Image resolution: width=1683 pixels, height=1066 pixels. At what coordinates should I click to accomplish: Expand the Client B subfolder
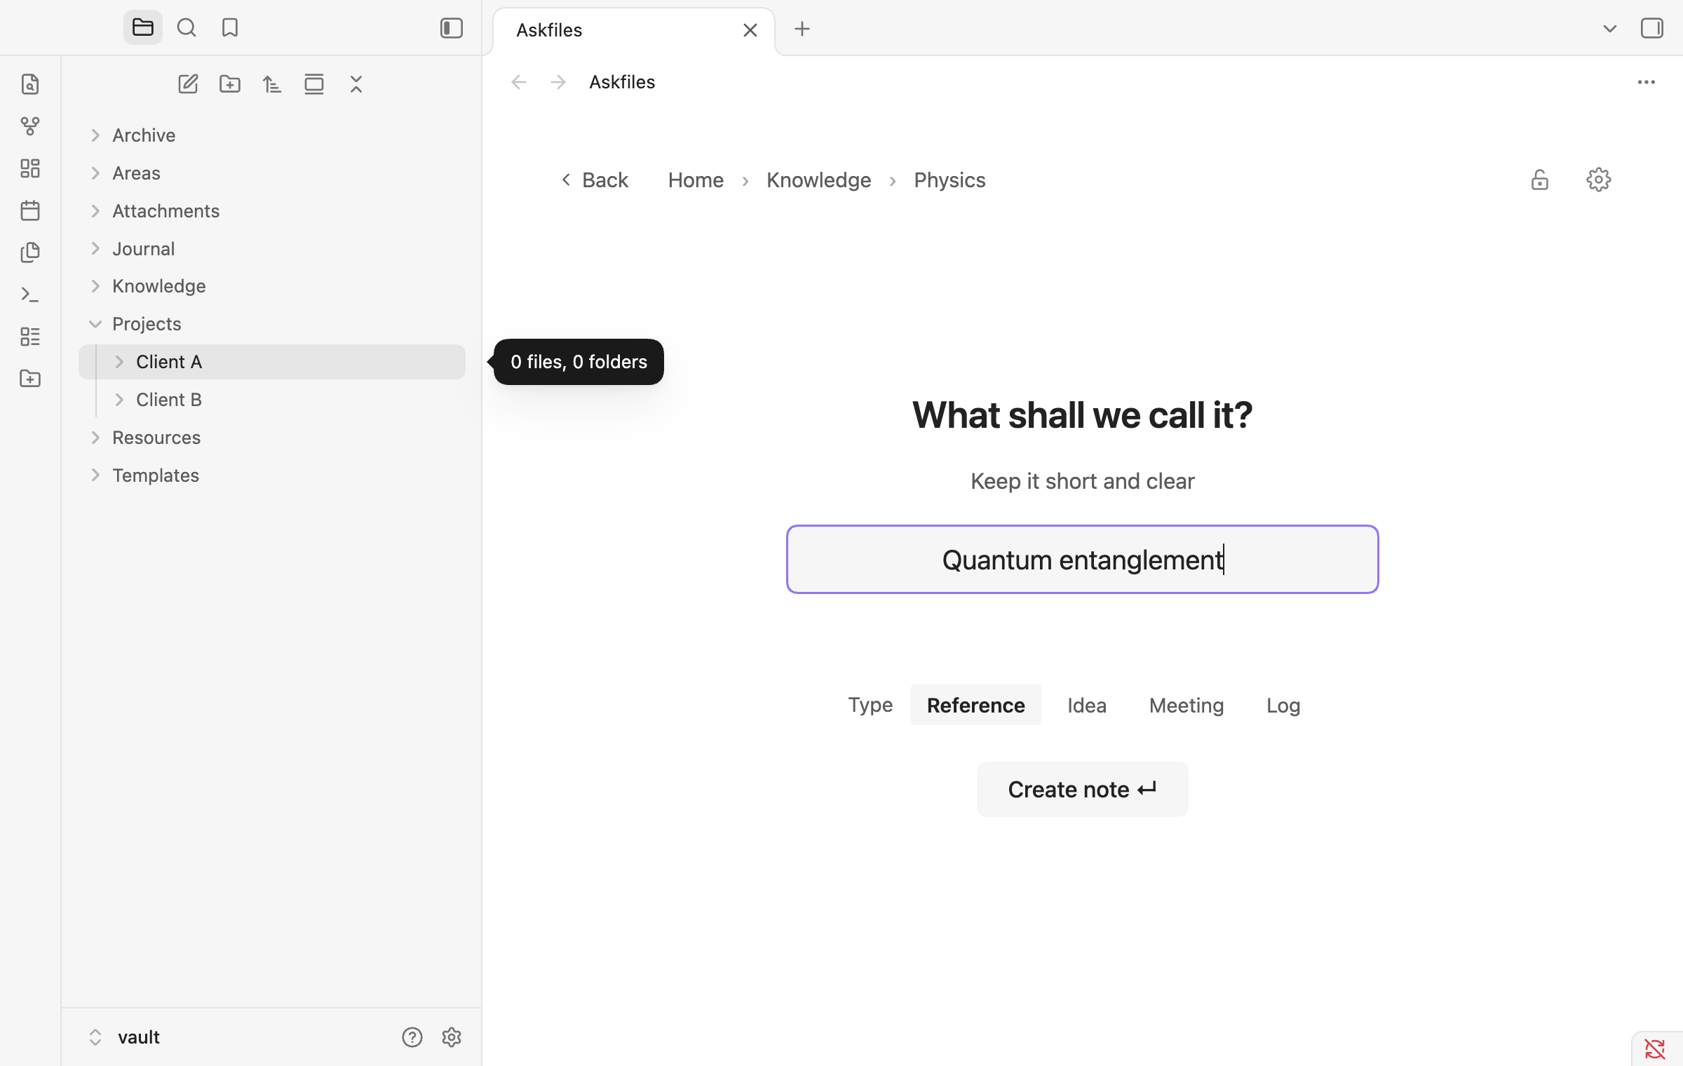119,400
